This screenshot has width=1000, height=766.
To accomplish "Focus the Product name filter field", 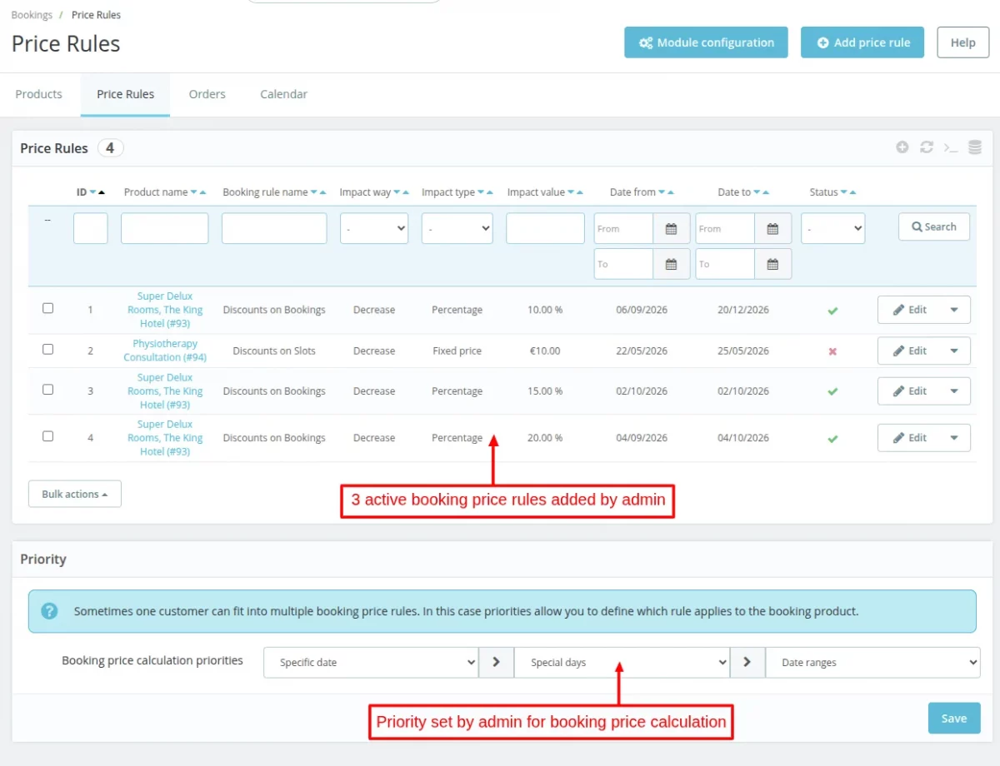I will [165, 228].
